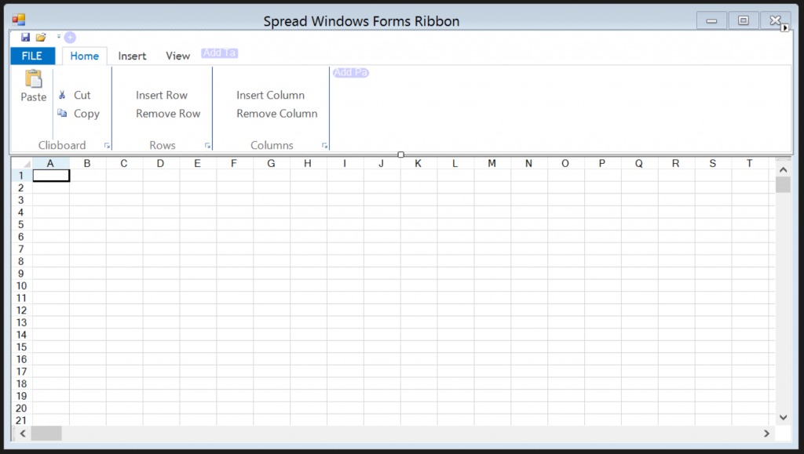Click the Cut scissors icon
This screenshot has height=454, width=804.
pyautogui.click(x=62, y=95)
